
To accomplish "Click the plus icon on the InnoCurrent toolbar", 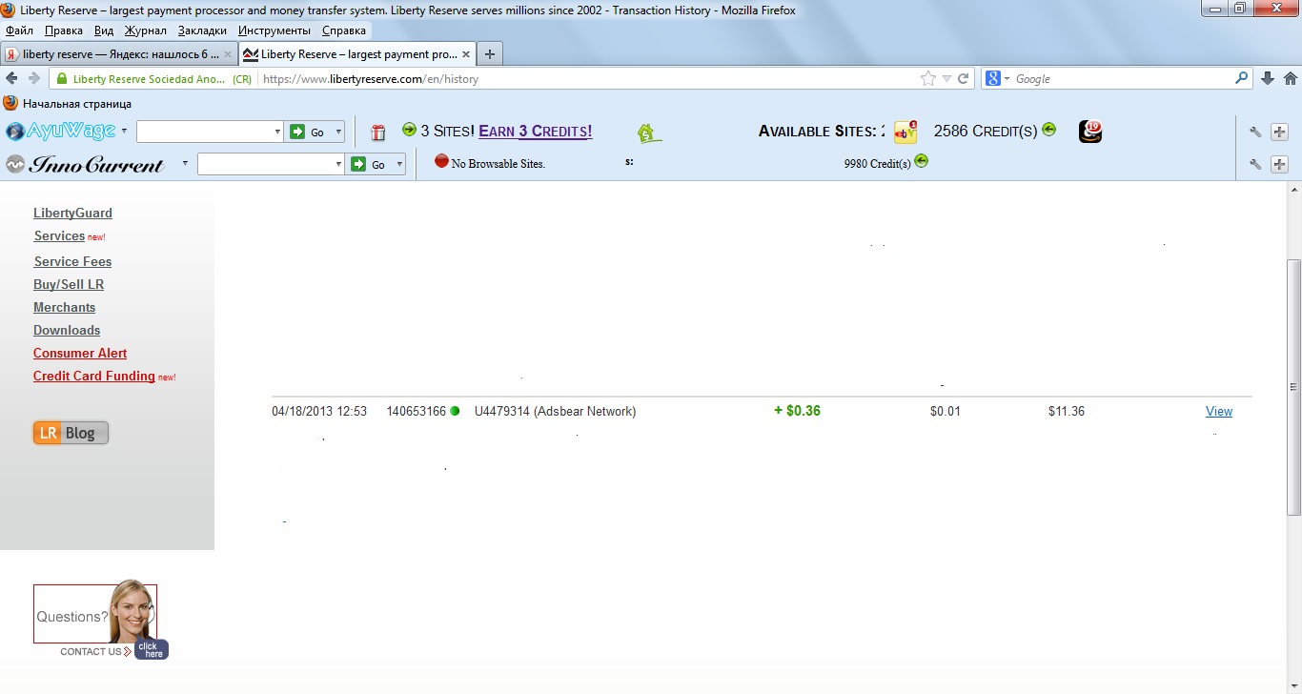I will pos(1280,165).
